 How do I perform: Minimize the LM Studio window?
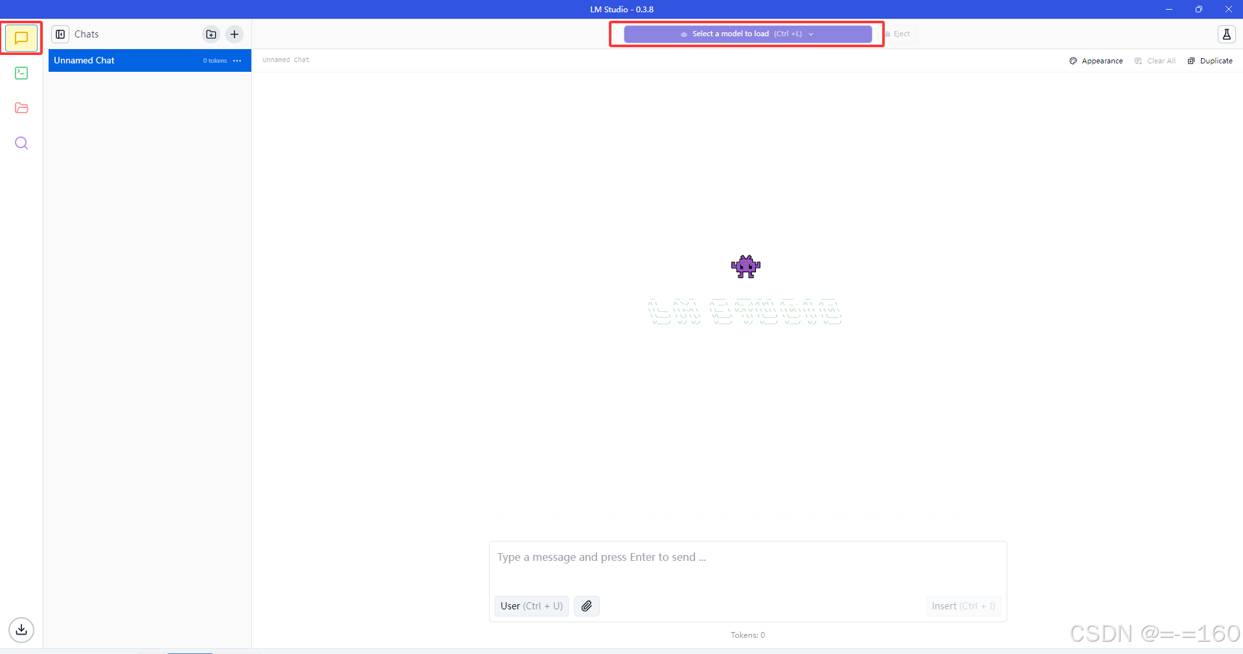click(x=1169, y=9)
